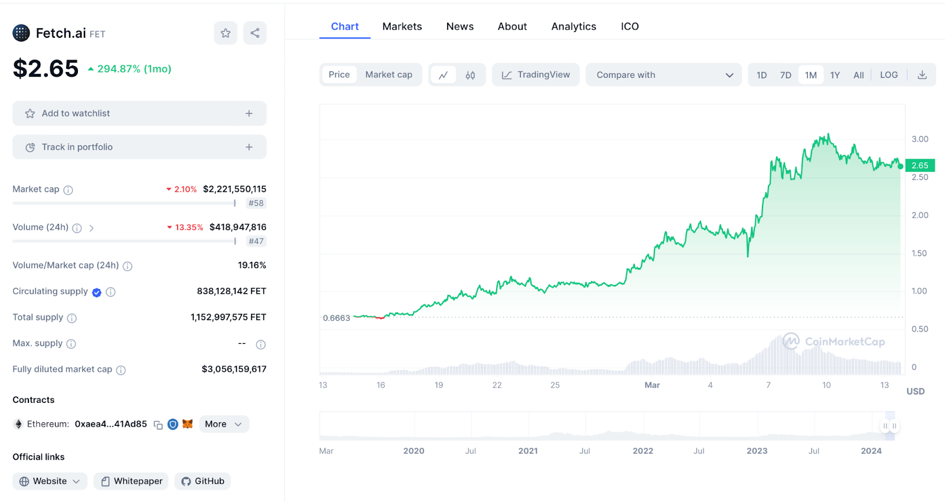Image resolution: width=945 pixels, height=502 pixels.
Task: Click the Circulating supply verified badge
Action: tap(97, 292)
